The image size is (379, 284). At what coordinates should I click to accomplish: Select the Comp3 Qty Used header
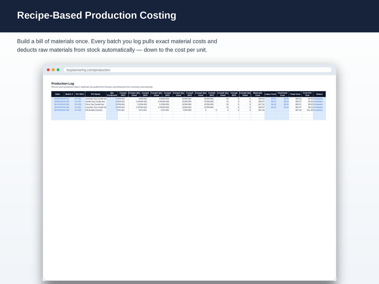pos(178,94)
